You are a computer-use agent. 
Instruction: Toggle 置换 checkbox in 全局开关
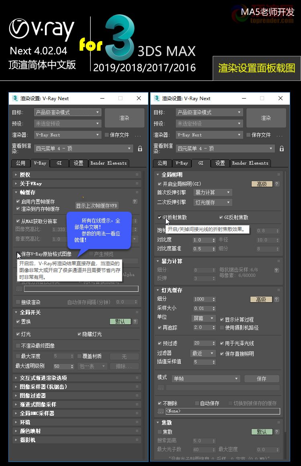pos(18,322)
